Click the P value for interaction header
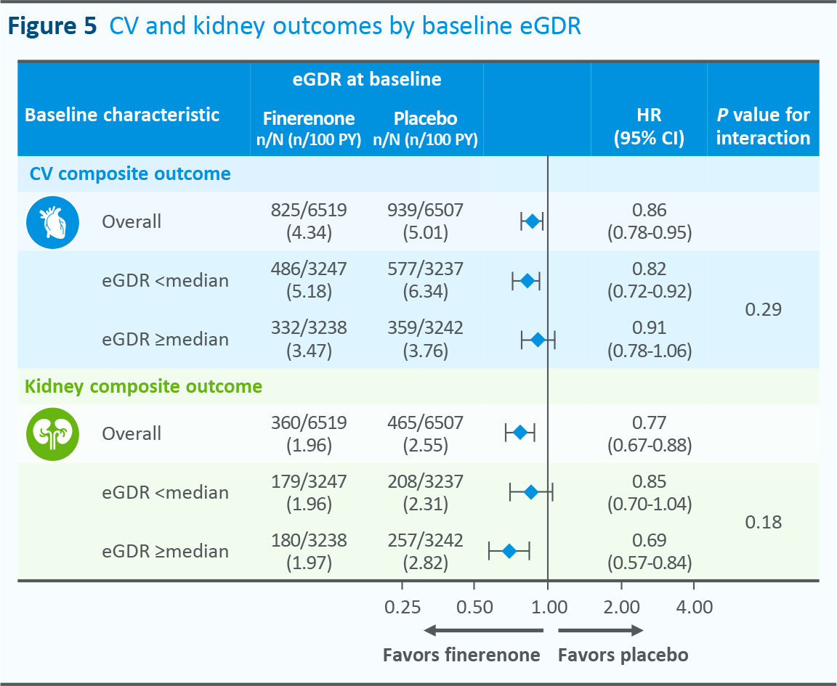Screen dimensions: 837x686 [763, 127]
